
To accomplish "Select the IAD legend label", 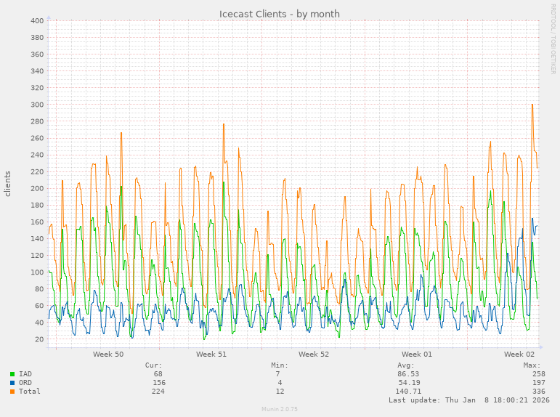I will [25, 374].
